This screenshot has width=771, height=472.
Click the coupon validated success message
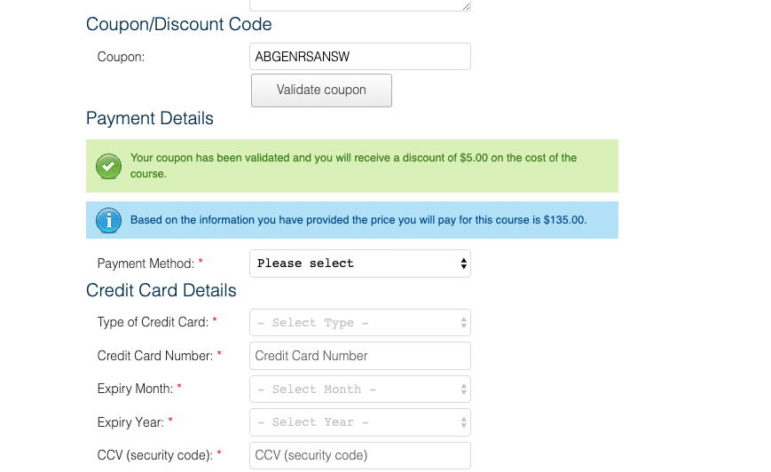[x=352, y=166]
